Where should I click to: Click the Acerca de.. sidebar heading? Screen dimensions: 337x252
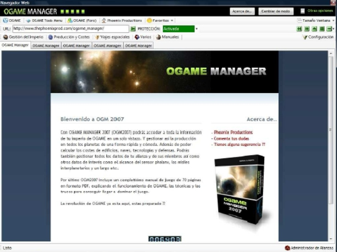point(262,119)
